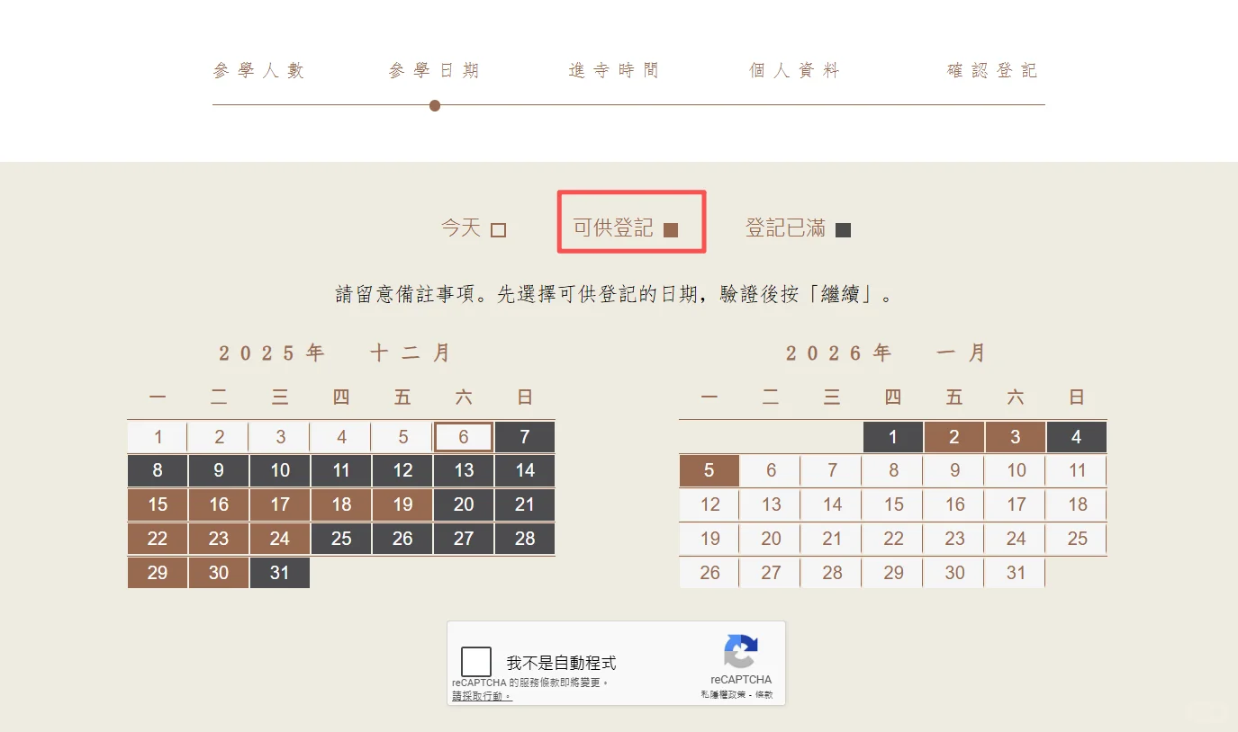Viewport: 1238px width, 732px height.
Task: Open the 請採取行動 link
Action: (481, 696)
